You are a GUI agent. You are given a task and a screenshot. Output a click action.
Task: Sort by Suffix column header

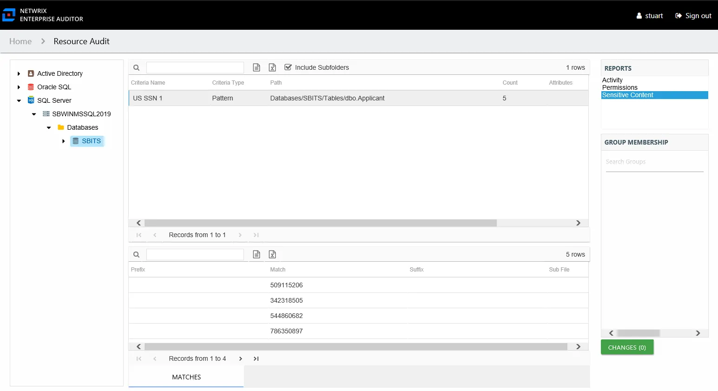point(417,270)
